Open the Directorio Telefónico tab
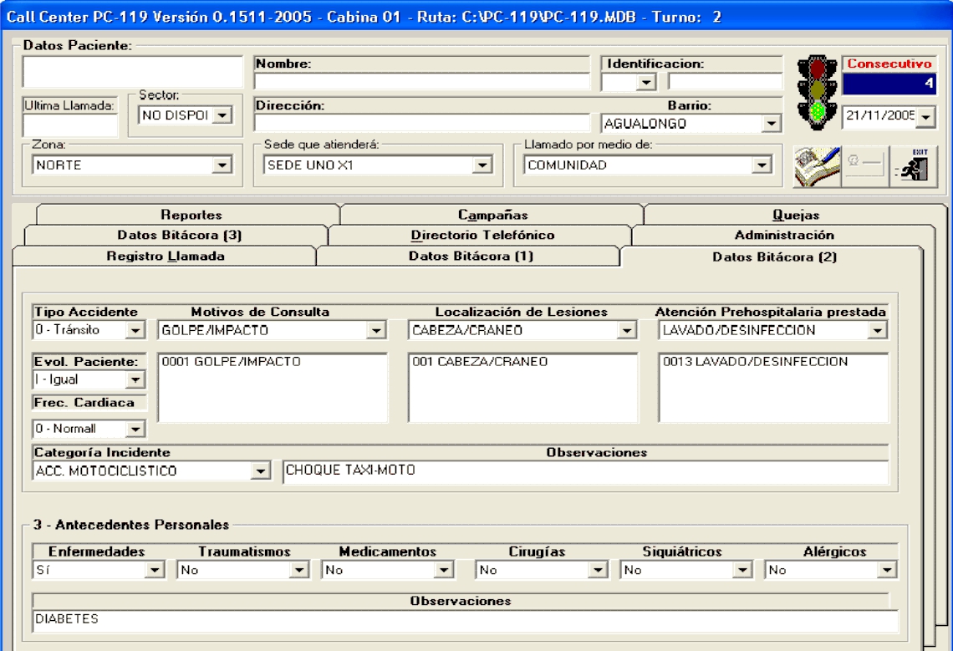Screen dimensions: 953x651 pyautogui.click(x=482, y=236)
